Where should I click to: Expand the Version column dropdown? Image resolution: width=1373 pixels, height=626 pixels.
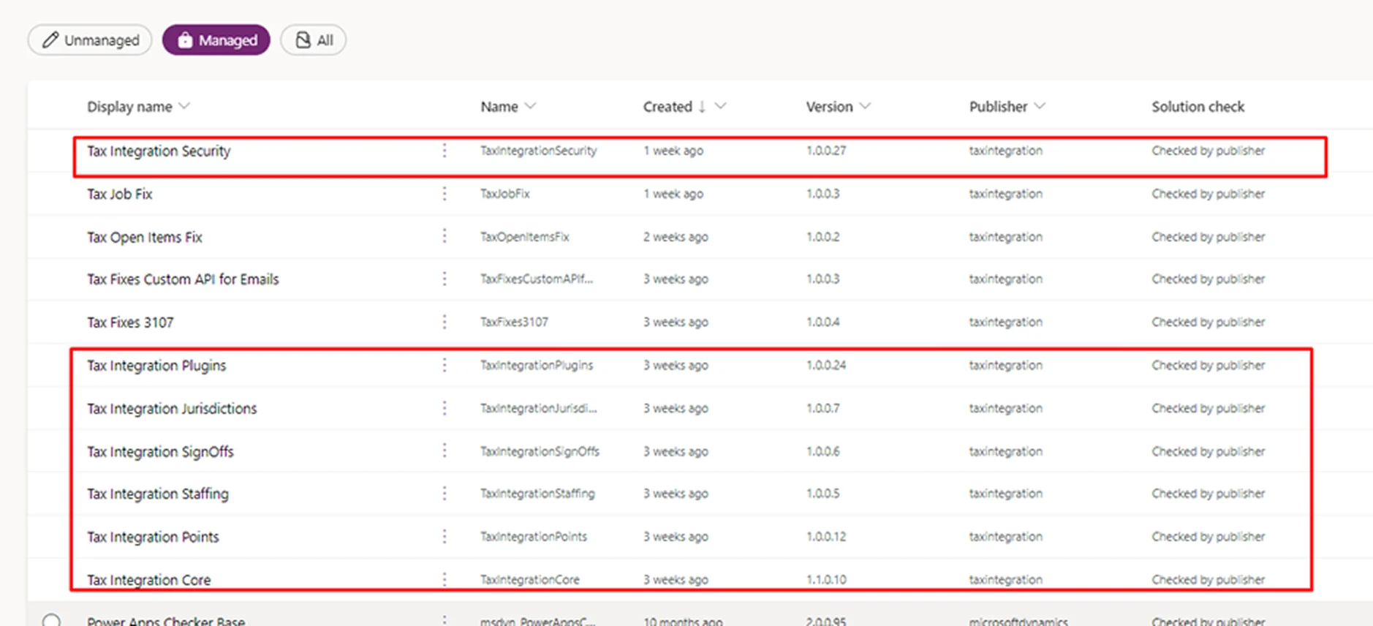click(x=866, y=107)
